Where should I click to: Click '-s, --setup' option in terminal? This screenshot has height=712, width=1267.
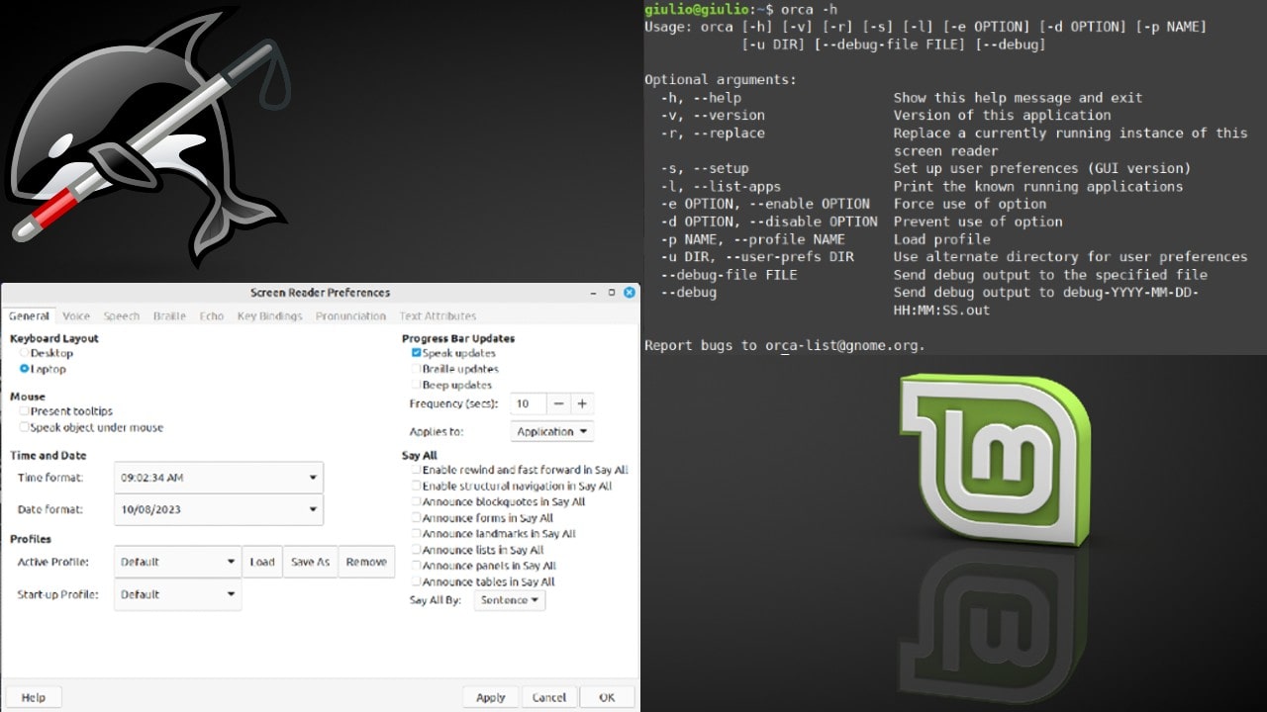coord(705,168)
